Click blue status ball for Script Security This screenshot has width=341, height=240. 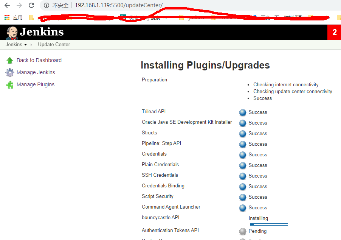click(243, 197)
